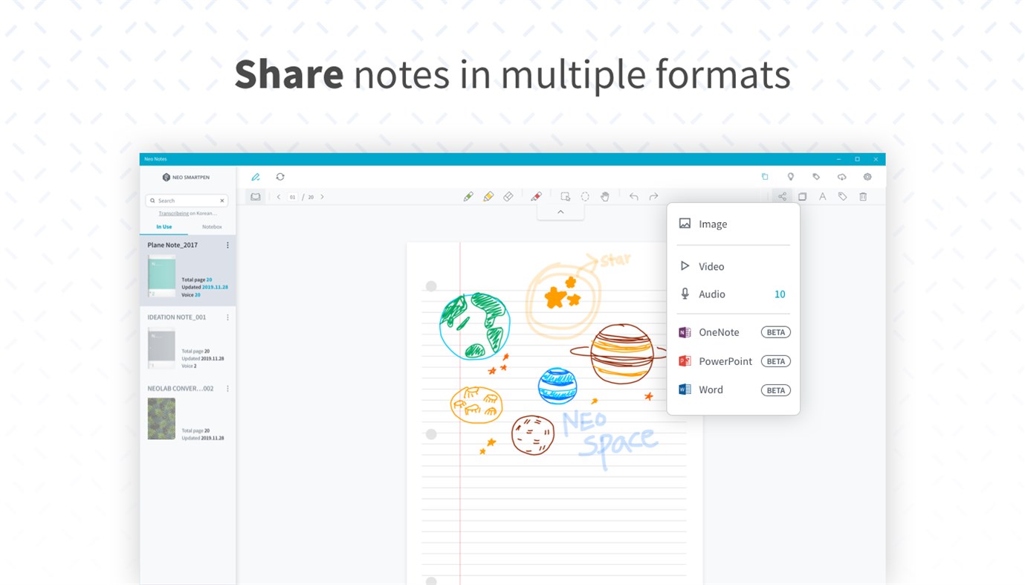Export the note as PowerPoint

[x=725, y=361]
